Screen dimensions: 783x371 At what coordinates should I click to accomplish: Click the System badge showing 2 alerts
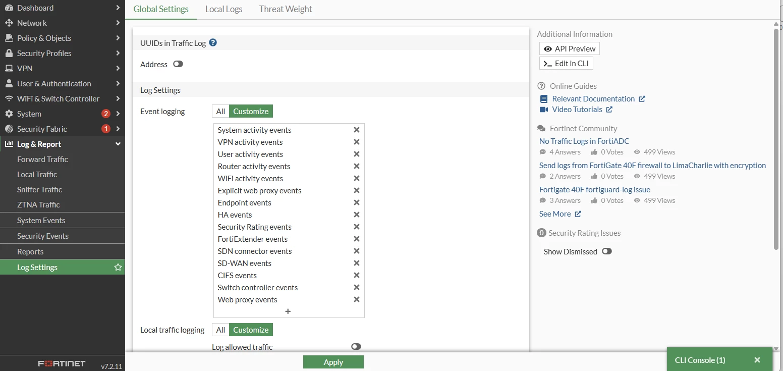pos(105,114)
